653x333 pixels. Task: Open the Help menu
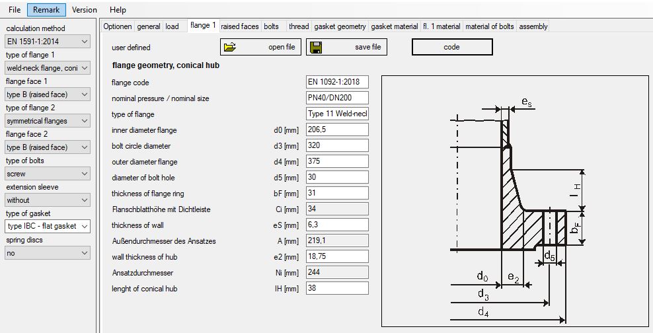(x=118, y=9)
